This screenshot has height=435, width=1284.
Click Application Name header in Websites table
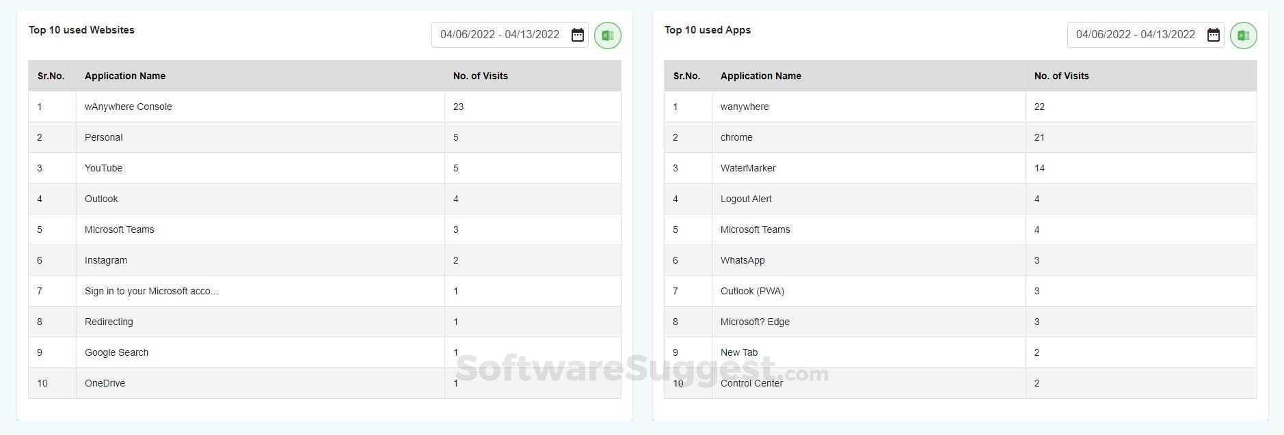(x=125, y=76)
